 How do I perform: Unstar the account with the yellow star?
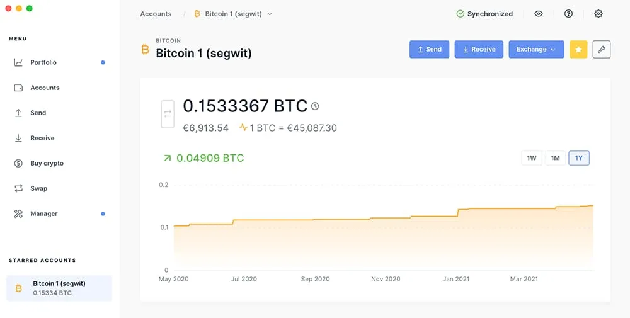click(x=578, y=49)
